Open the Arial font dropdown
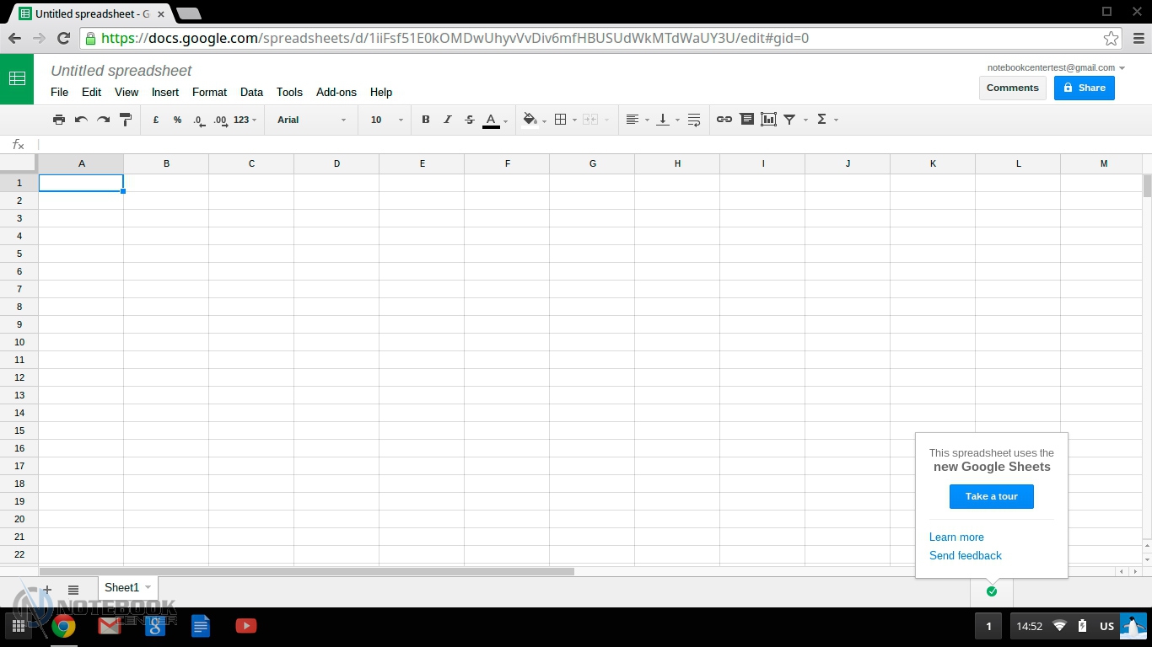The image size is (1152, 647). point(311,120)
